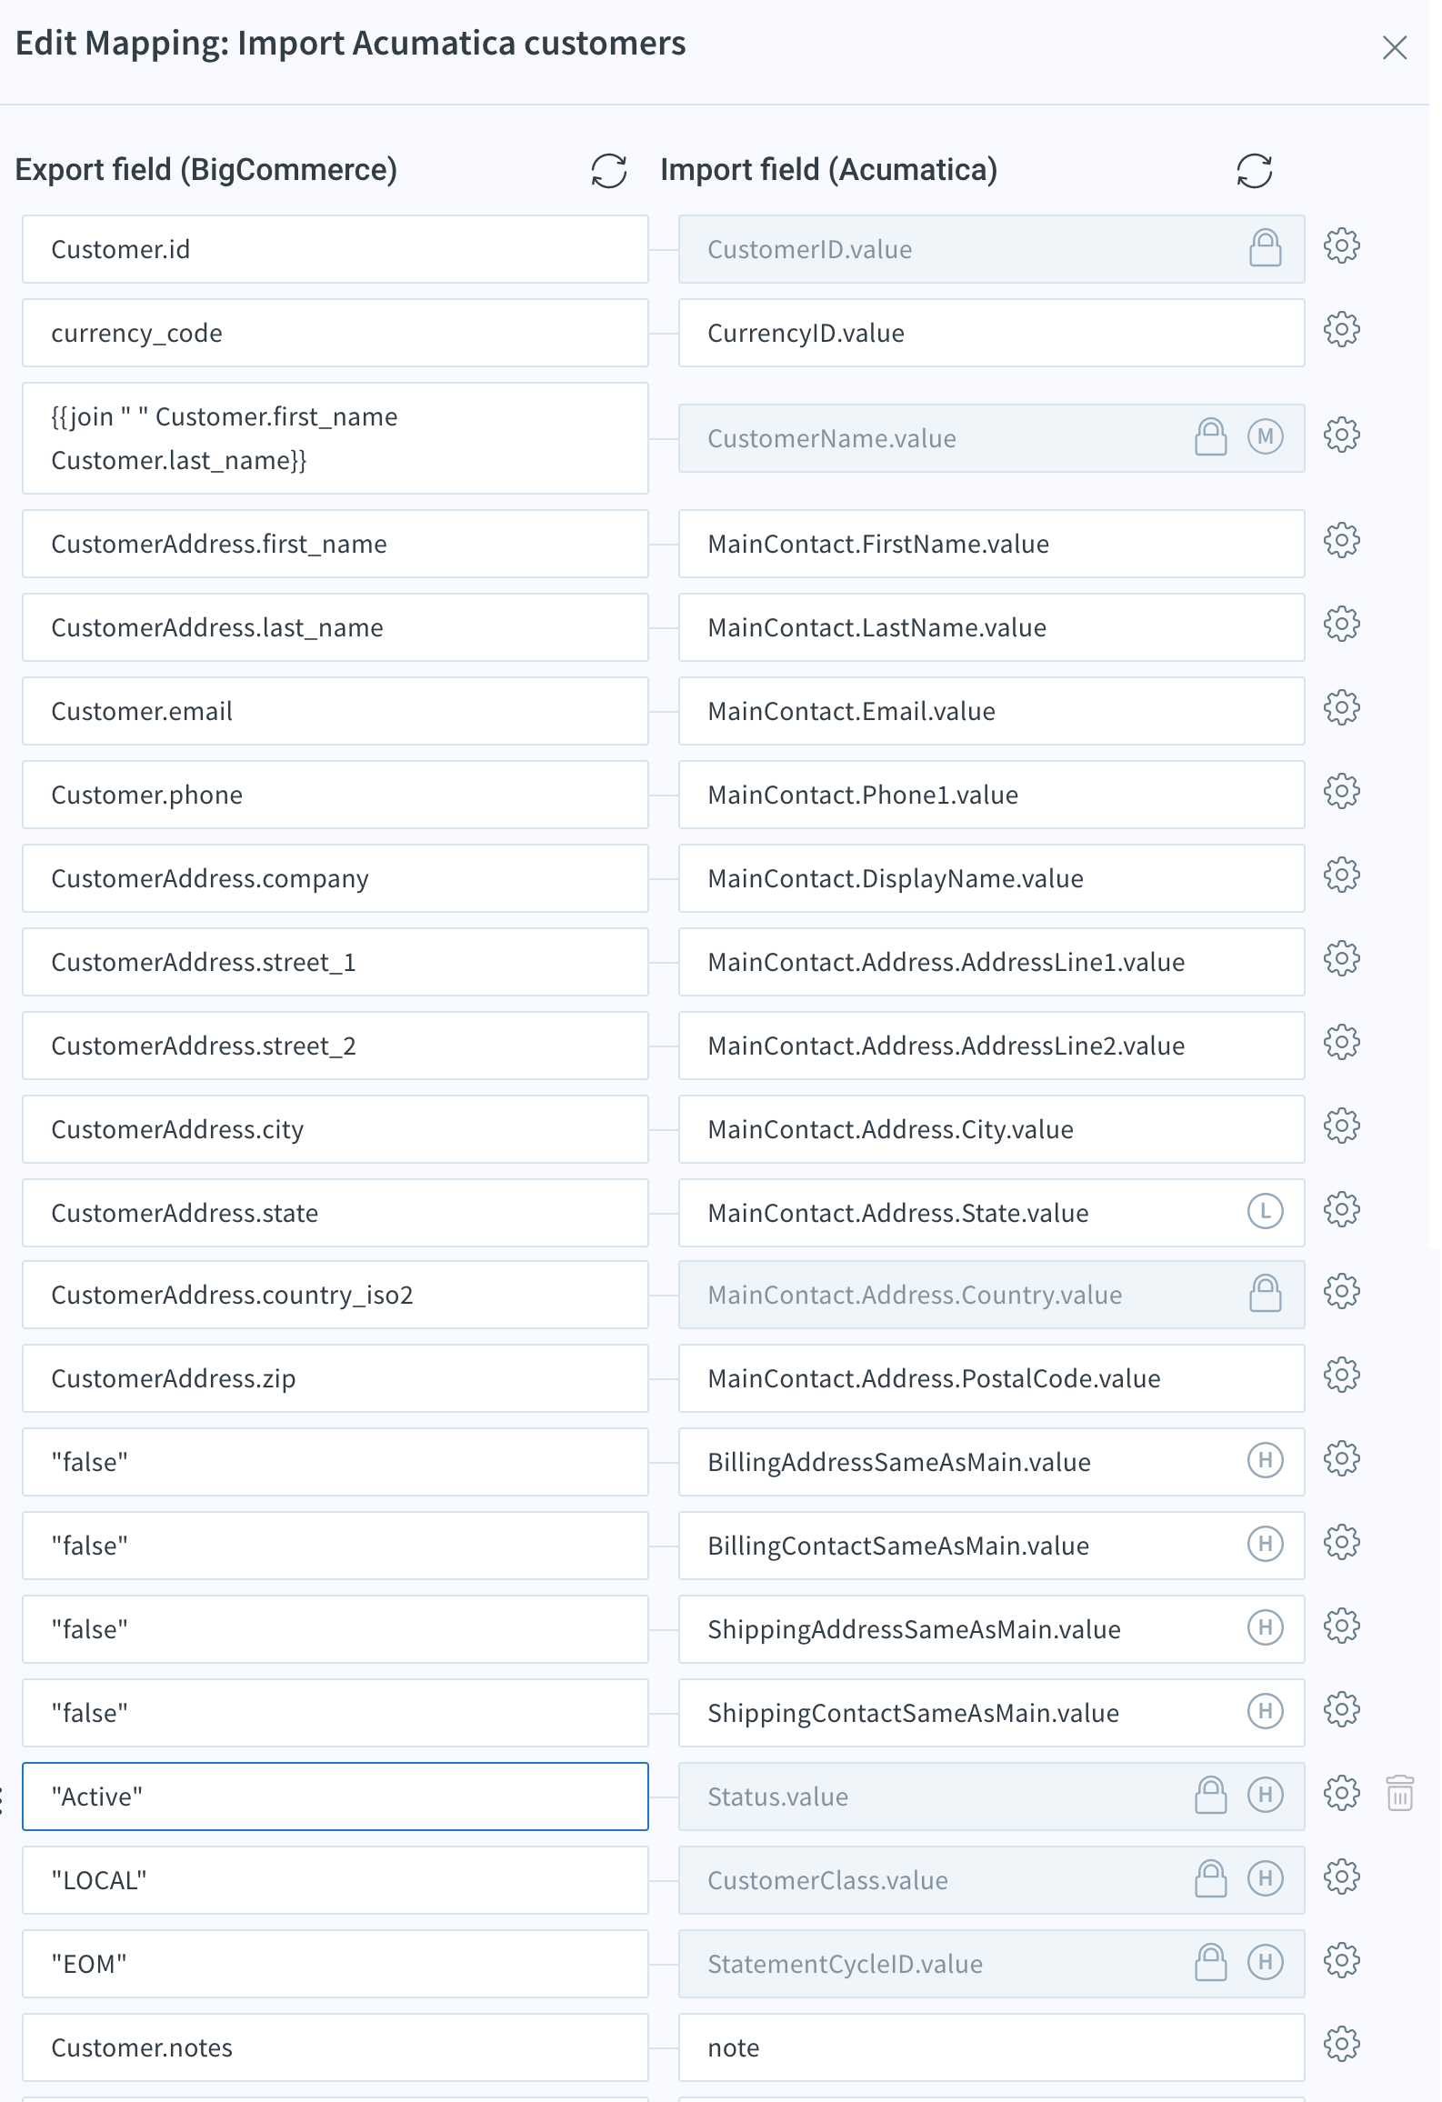The height and width of the screenshot is (2102, 1442).
Task: Open settings gear for note mapping
Action: pos(1341,2045)
